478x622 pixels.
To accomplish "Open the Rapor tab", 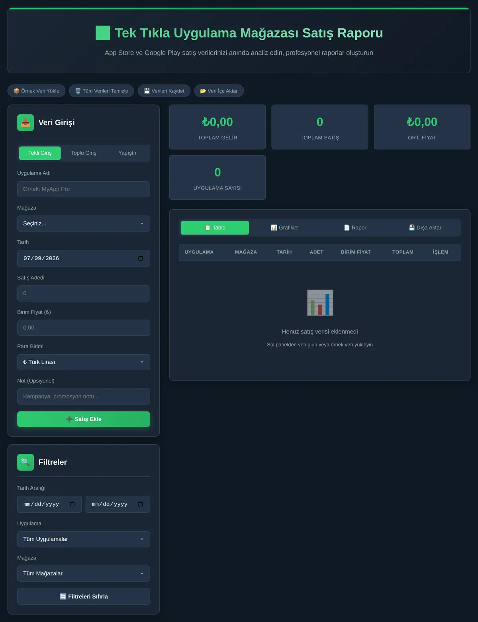I will (x=355, y=228).
